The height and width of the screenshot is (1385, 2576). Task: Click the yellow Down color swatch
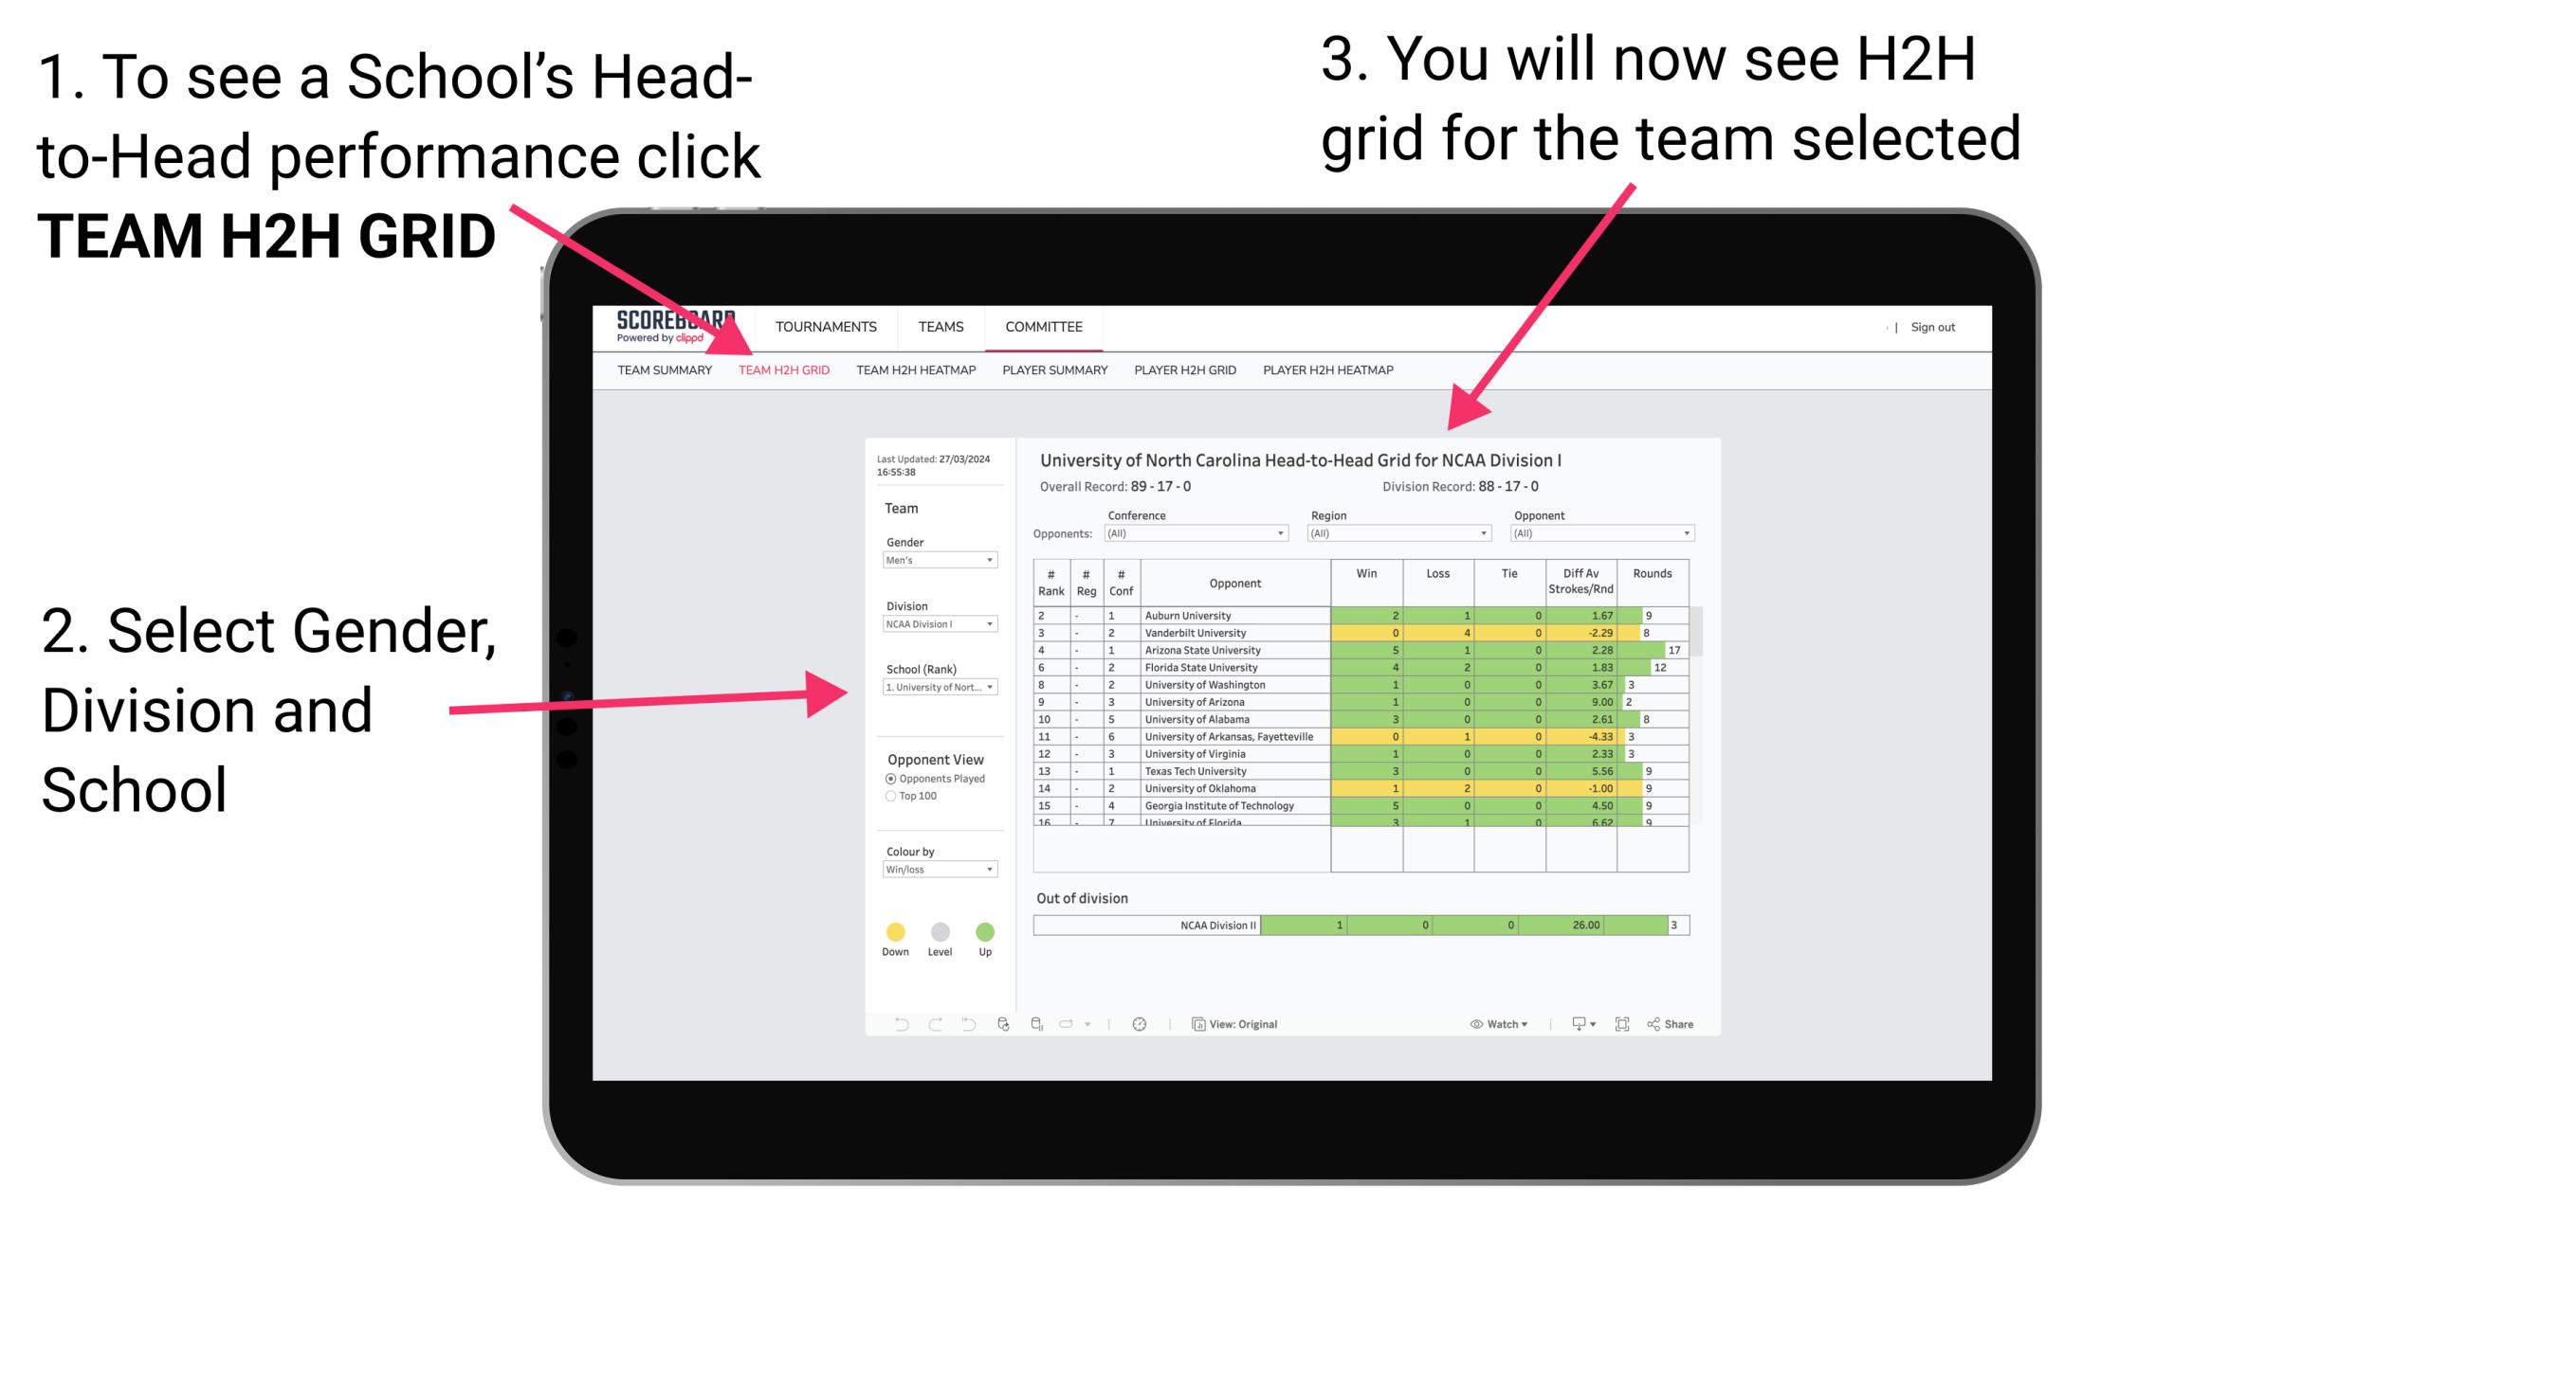pos(896,929)
